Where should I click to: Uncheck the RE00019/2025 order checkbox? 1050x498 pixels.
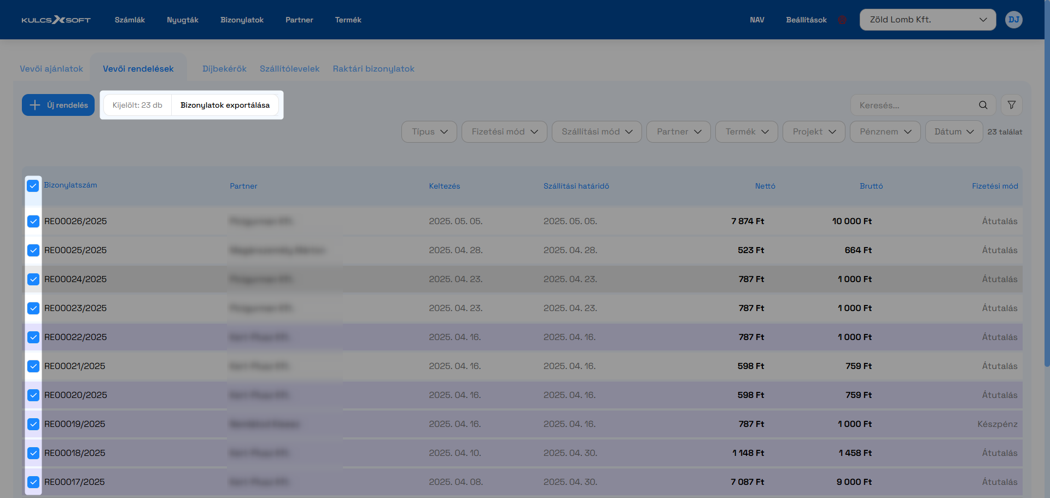pyautogui.click(x=33, y=424)
